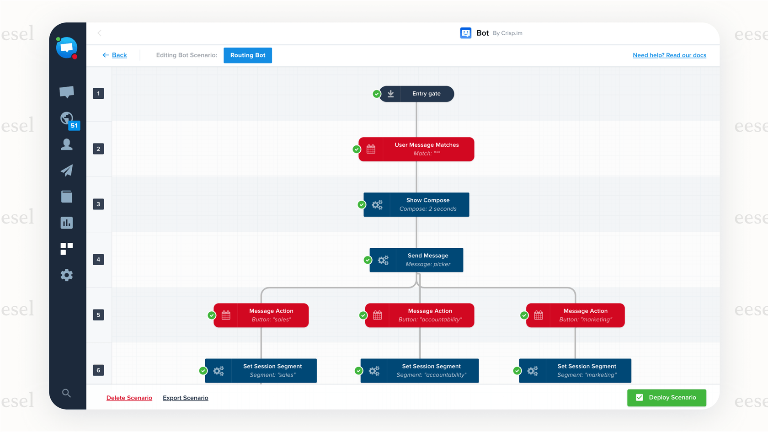The height and width of the screenshot is (432, 768).
Task: Open the Inbox chat icon in sidebar
Action: tap(67, 92)
